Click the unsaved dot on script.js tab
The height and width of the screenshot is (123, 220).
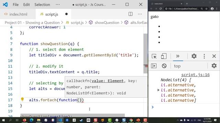[x=66, y=14]
